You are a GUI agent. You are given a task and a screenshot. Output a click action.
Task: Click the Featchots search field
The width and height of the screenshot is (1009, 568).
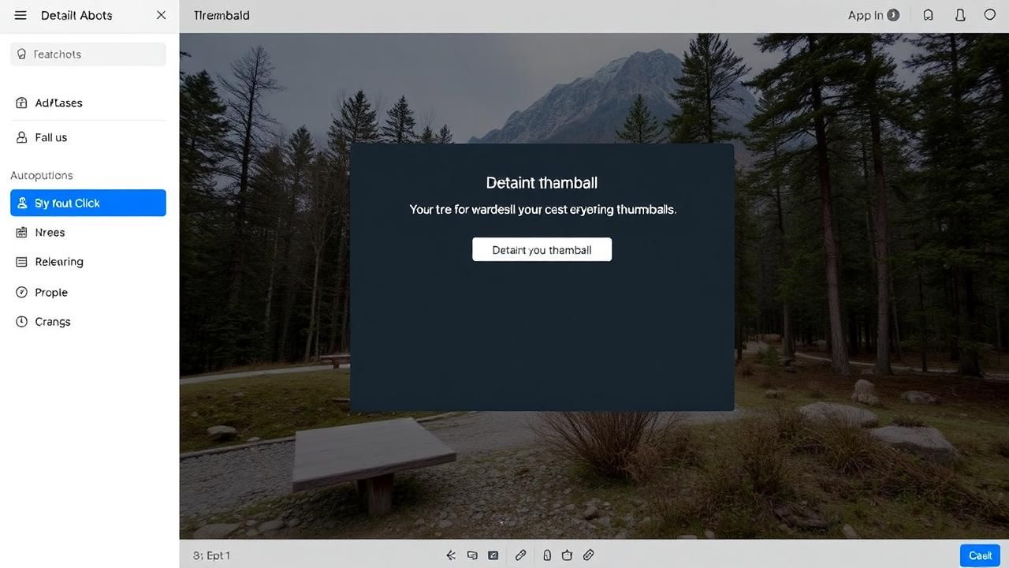click(x=88, y=54)
